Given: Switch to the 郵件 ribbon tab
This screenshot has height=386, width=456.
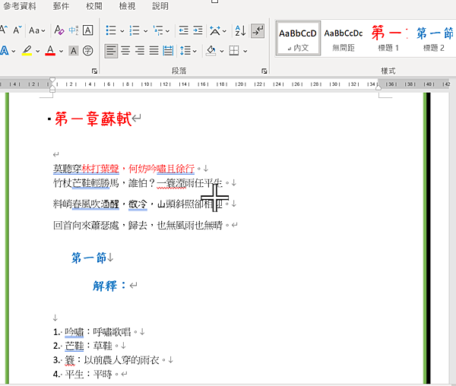Looking at the screenshot, I should [x=61, y=6].
